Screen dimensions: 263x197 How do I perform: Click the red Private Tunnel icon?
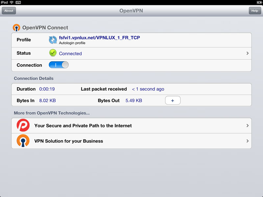coord(23,125)
